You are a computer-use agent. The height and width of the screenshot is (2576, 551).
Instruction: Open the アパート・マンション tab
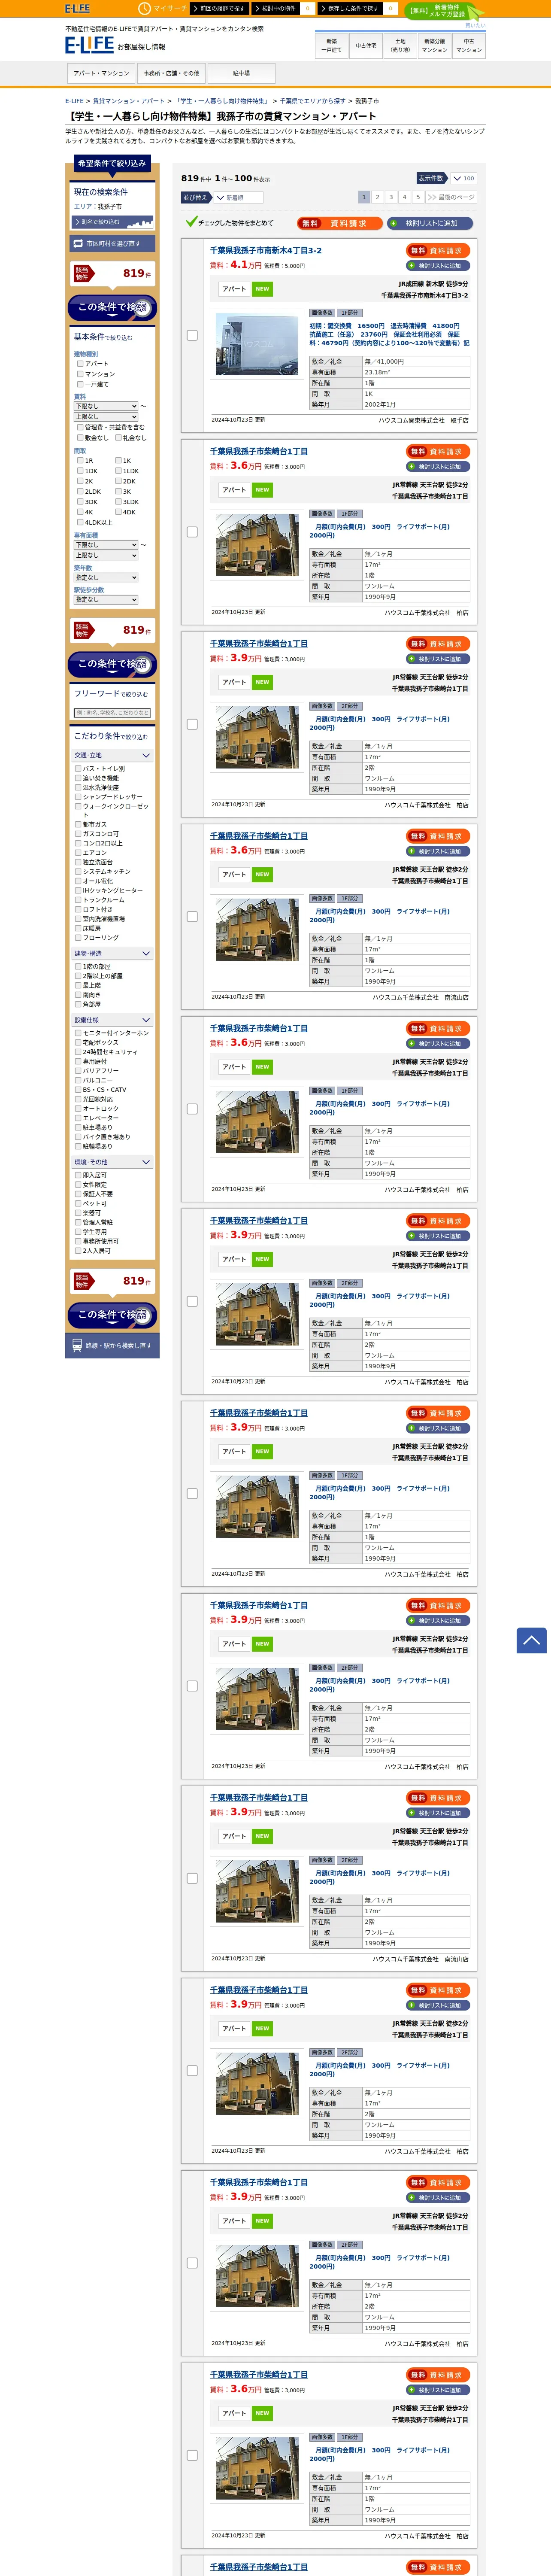coord(101,73)
